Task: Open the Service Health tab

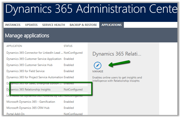Action: 53,25
